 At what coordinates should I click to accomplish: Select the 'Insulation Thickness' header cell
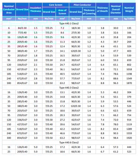tap(36, 9)
